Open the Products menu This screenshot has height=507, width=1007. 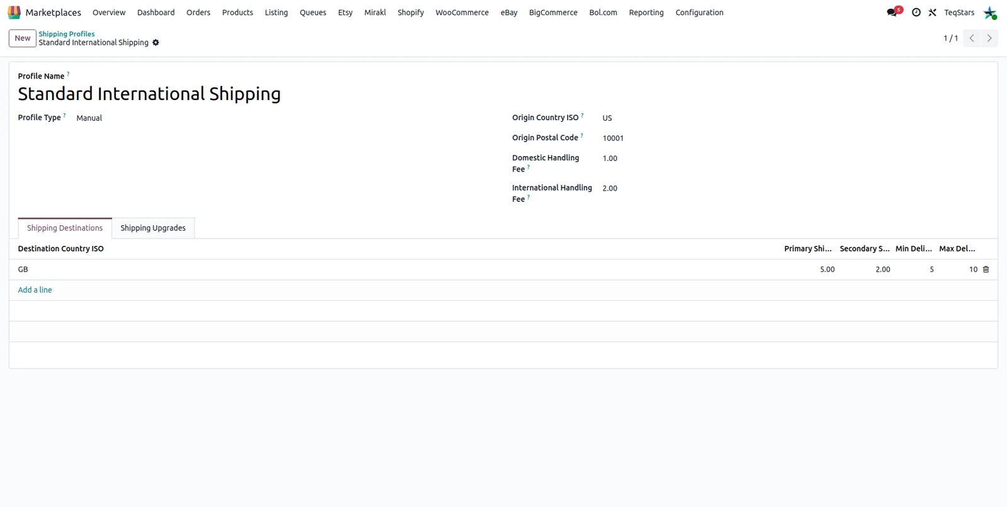click(237, 13)
